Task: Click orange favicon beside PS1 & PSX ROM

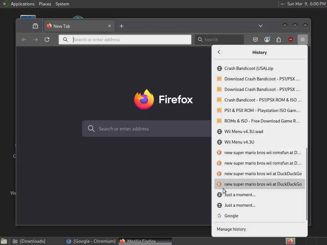Action: tap(219, 110)
